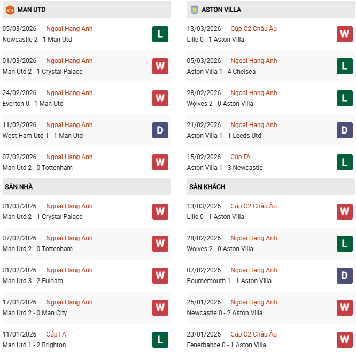The width and height of the screenshot is (356, 352).
Task: Open Cúp C2 Châu Âu link dated 23/01/2026
Action: pos(253,334)
